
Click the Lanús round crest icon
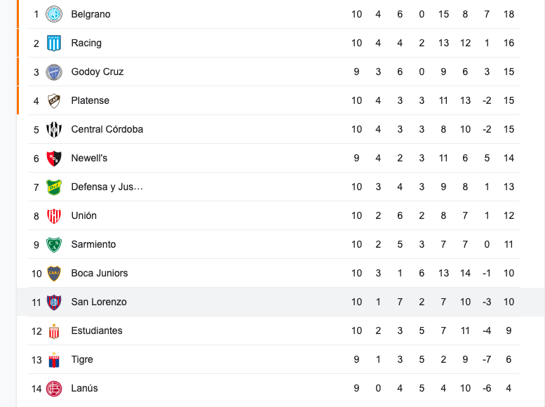coord(54,389)
